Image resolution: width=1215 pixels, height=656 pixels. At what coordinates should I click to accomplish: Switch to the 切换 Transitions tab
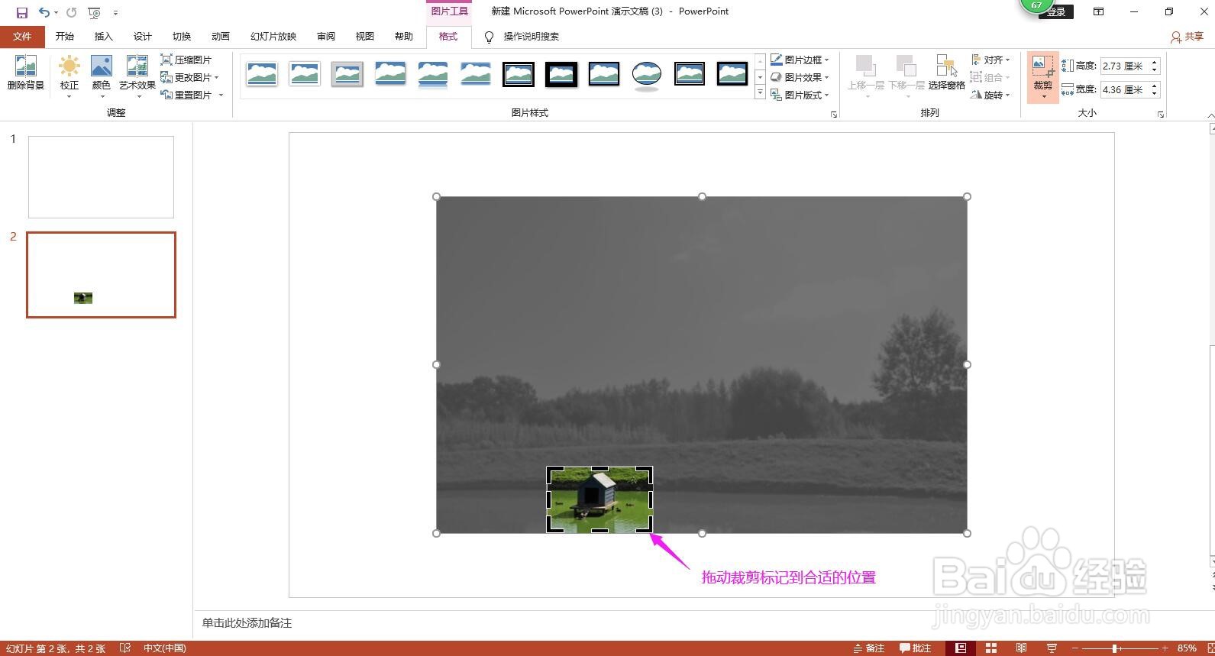click(182, 37)
